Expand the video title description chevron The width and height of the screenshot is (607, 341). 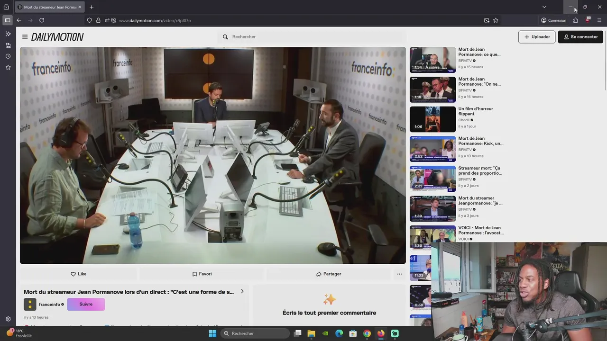(x=242, y=291)
